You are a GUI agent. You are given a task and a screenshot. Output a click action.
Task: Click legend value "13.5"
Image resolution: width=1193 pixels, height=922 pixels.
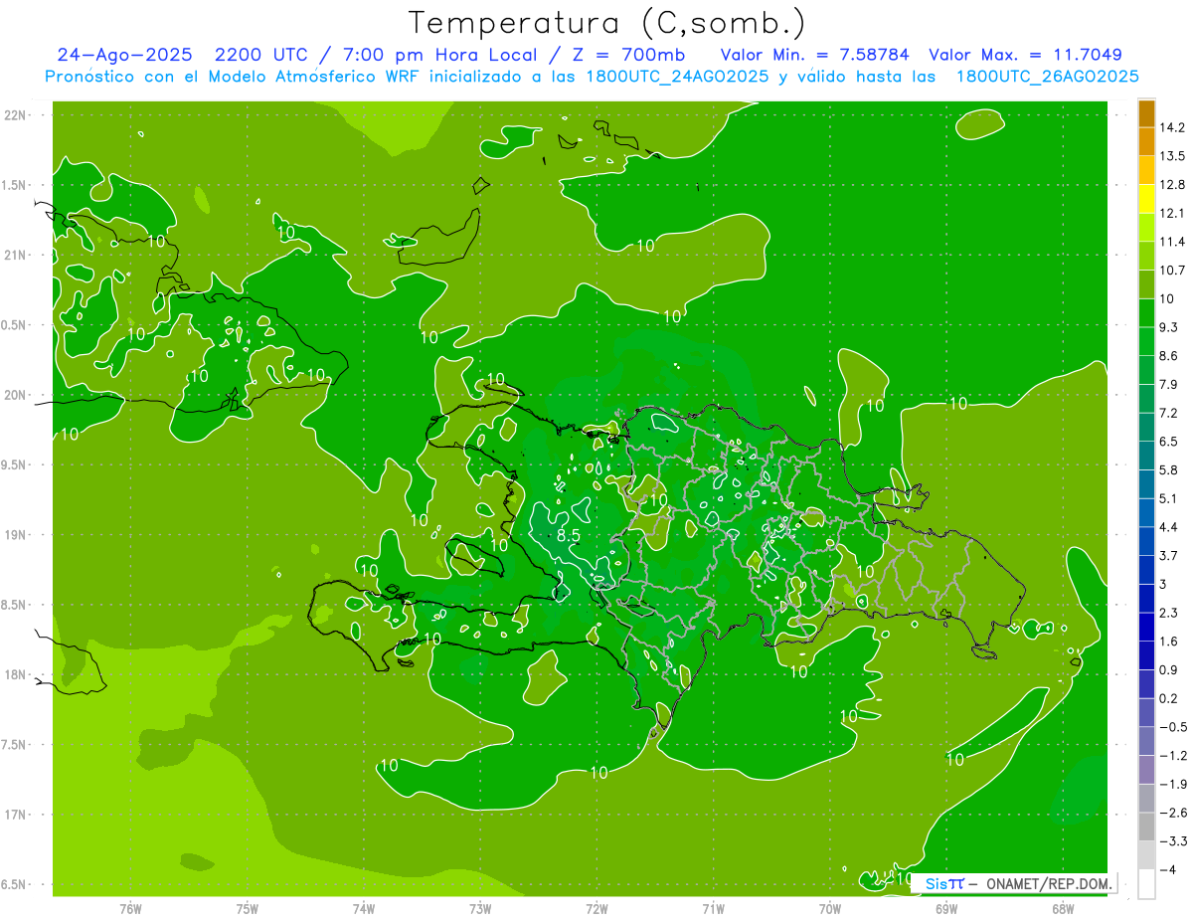coord(1172,156)
